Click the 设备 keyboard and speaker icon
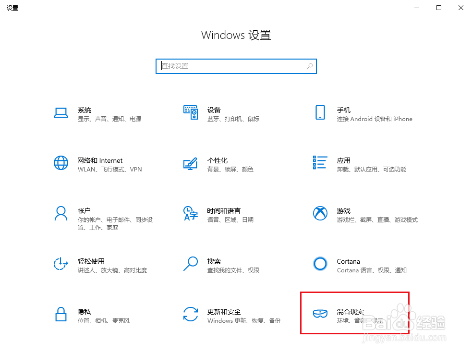472x354 pixels. point(191,112)
